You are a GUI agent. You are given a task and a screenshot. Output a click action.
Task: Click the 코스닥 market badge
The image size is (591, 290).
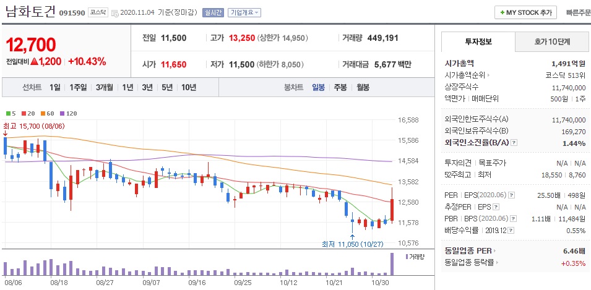click(98, 12)
